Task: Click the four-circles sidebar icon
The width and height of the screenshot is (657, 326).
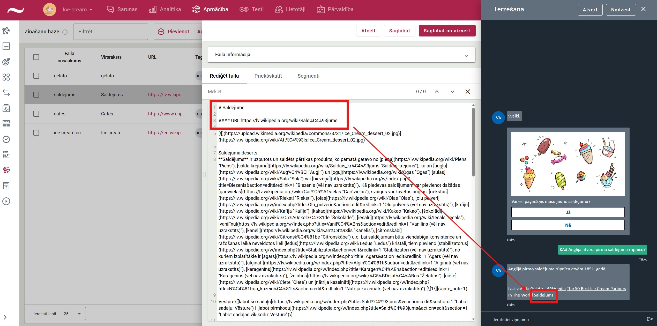Action: 6,77
